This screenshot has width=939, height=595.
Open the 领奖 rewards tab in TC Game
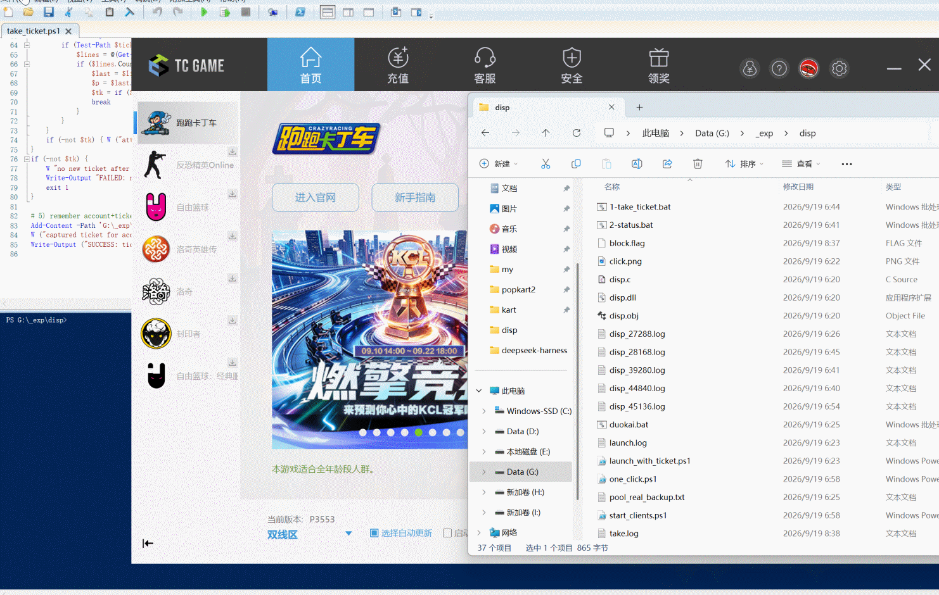tap(658, 65)
